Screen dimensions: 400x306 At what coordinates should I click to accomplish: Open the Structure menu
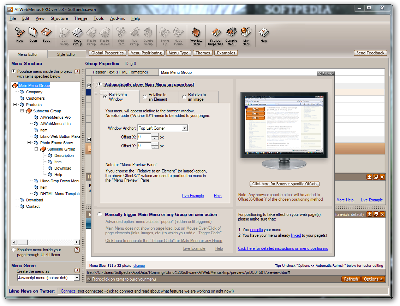click(x=59, y=18)
